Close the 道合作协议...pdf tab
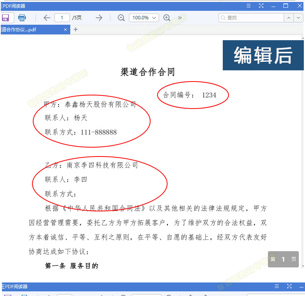The width and height of the screenshot is (305, 296). tap(65, 30)
